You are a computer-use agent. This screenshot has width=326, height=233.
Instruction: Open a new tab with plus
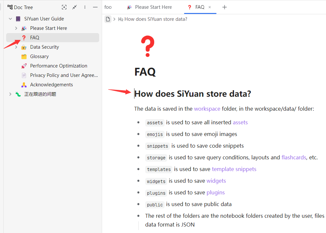click(225, 7)
